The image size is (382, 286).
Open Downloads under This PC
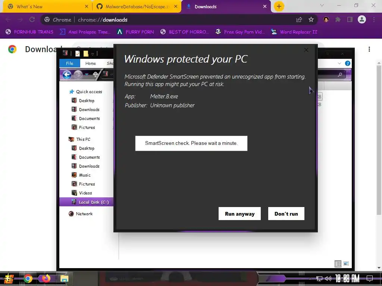pos(85,166)
